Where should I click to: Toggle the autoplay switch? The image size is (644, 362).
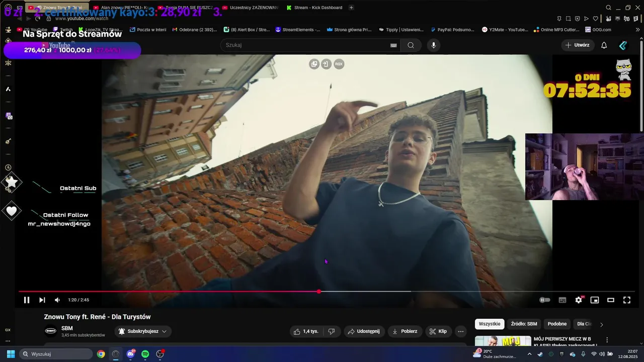pos(545,300)
